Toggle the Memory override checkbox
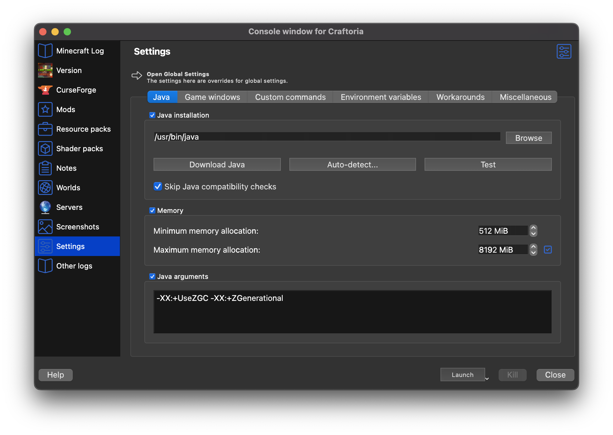The height and width of the screenshot is (435, 613). pyautogui.click(x=152, y=210)
